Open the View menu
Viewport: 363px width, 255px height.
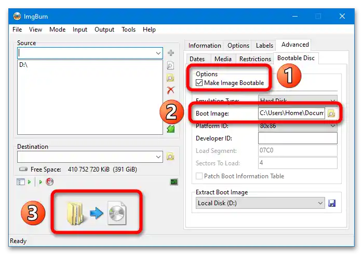[35, 30]
